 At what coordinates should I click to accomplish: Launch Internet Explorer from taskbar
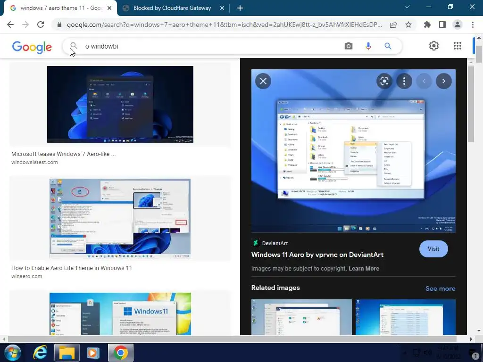(x=41, y=353)
